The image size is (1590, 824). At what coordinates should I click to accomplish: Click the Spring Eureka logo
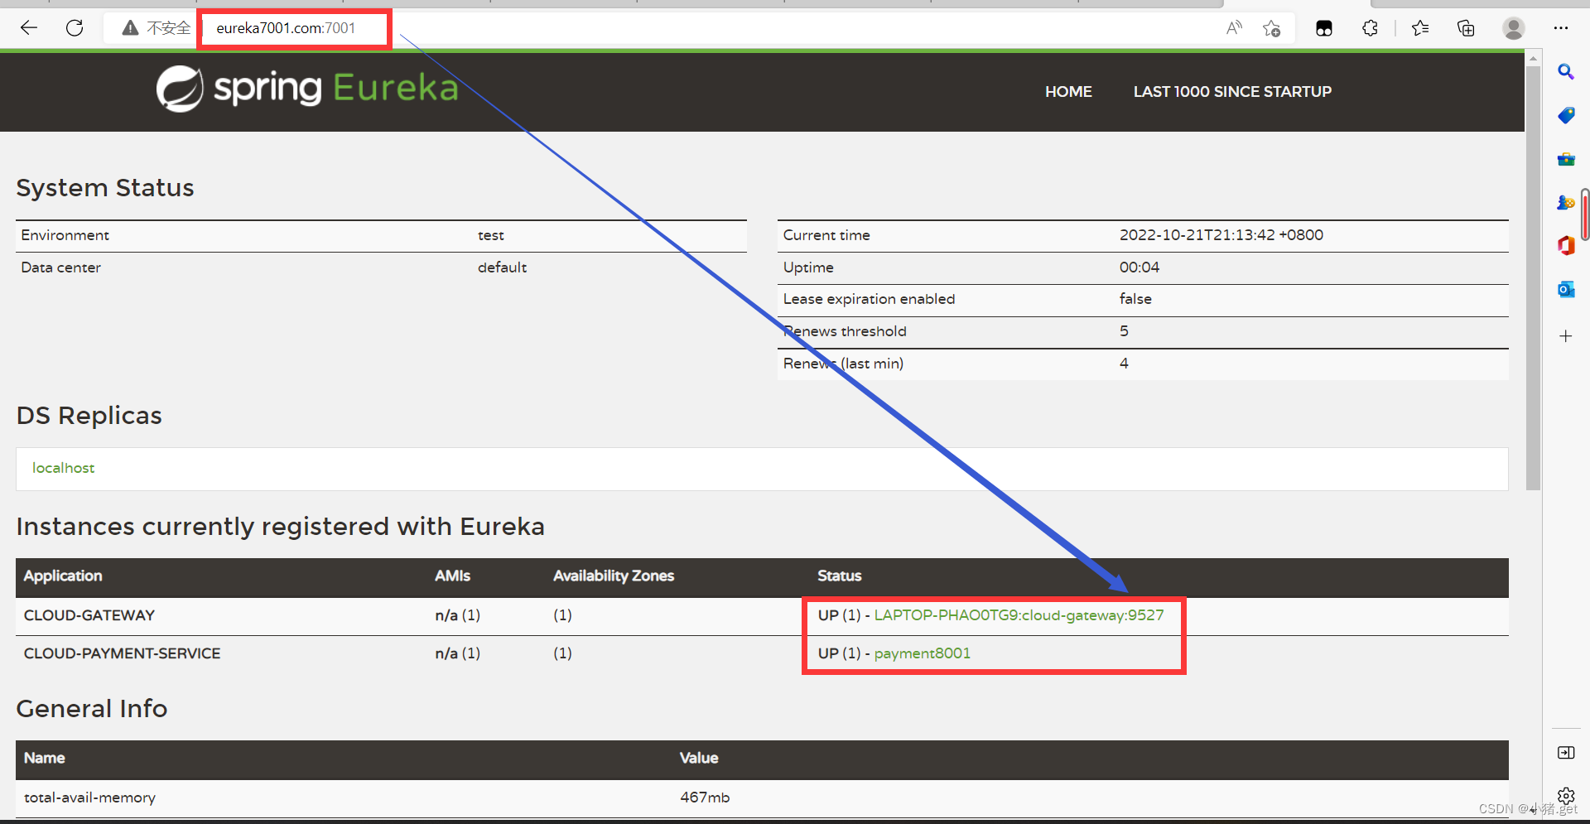(307, 89)
